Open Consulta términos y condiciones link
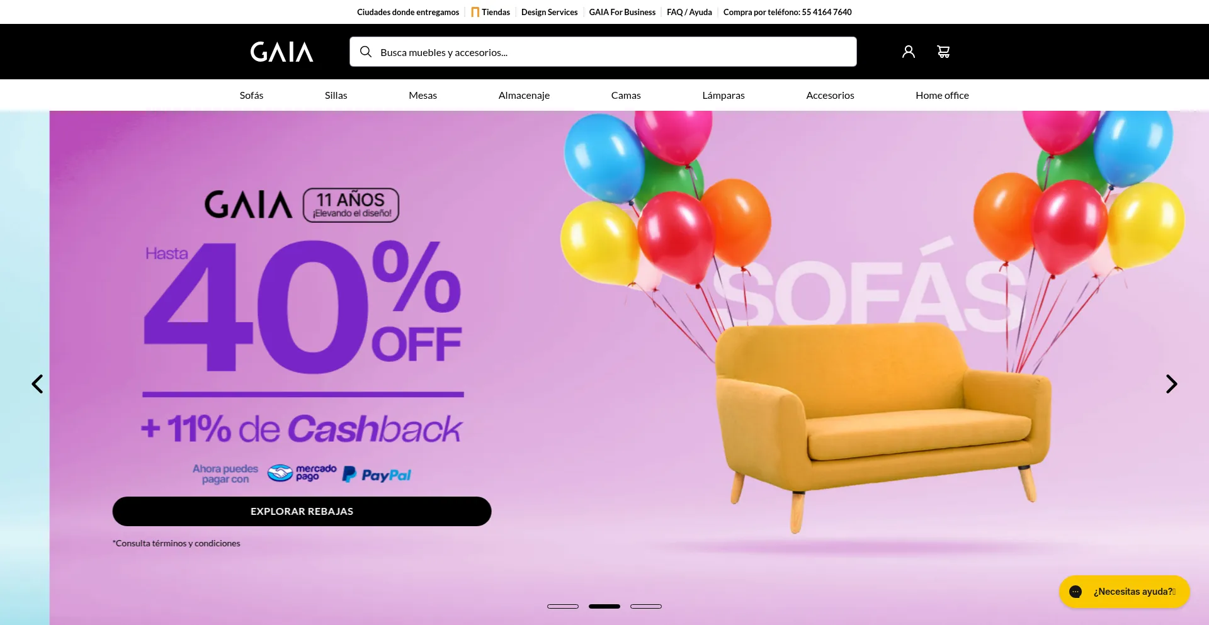The height and width of the screenshot is (625, 1209). click(x=176, y=543)
